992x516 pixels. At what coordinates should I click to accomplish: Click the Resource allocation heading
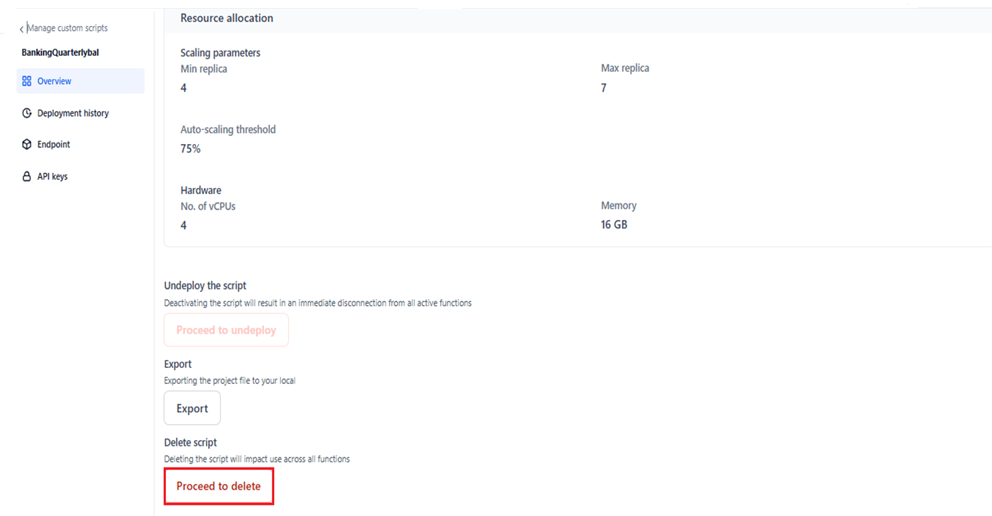point(227,18)
